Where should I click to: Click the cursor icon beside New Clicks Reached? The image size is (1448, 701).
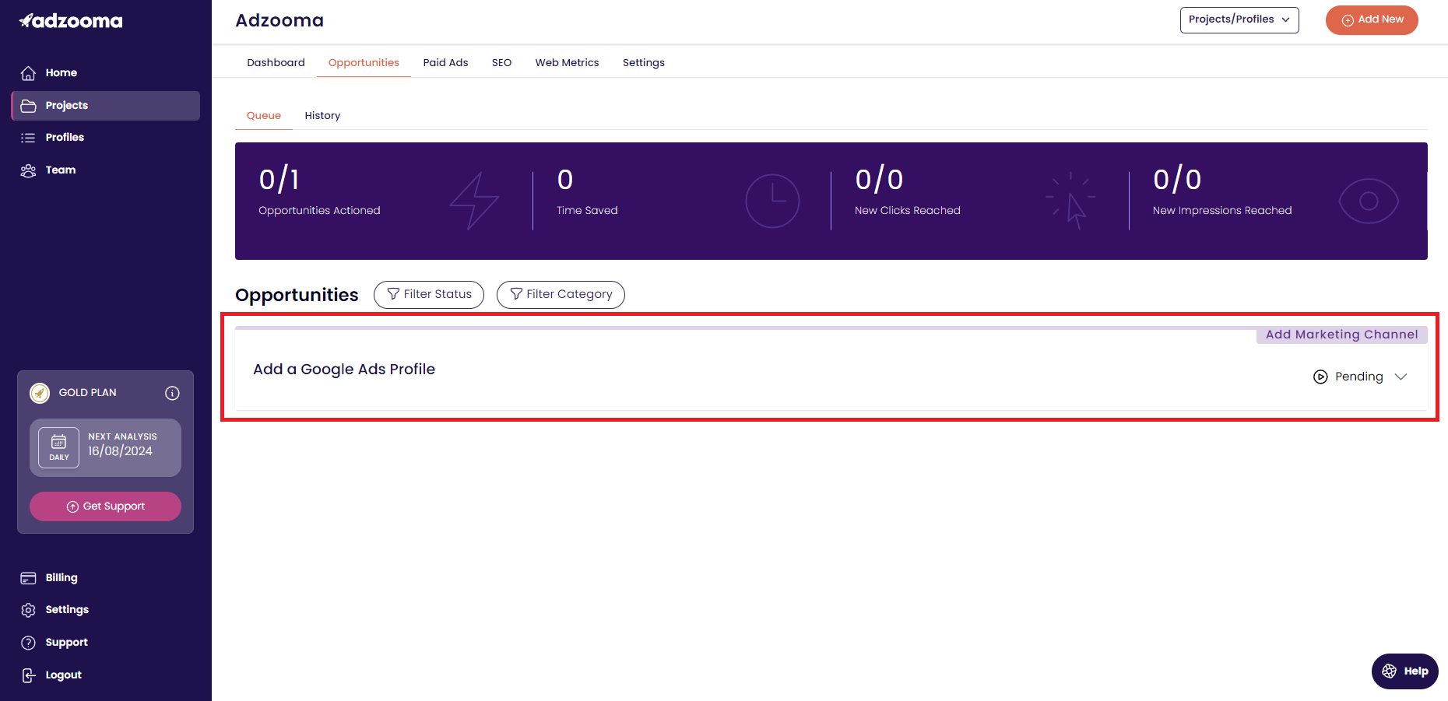point(1070,201)
